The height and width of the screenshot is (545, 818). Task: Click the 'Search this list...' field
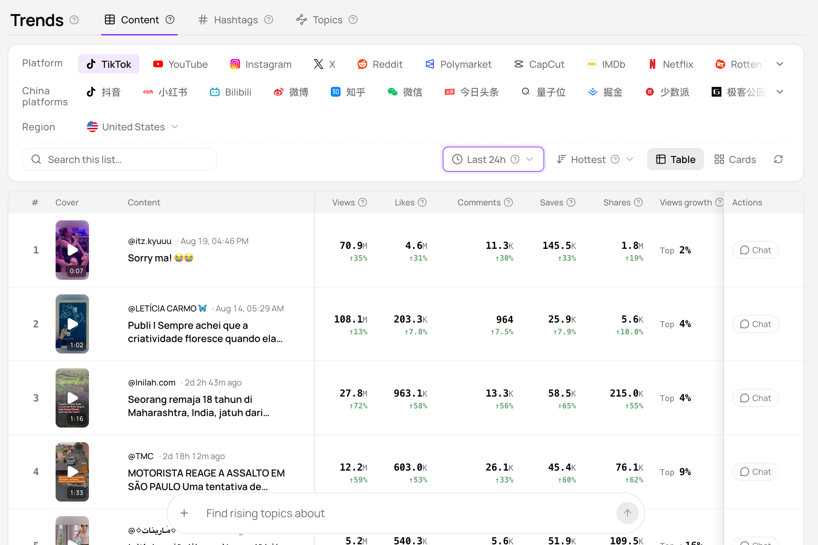120,160
